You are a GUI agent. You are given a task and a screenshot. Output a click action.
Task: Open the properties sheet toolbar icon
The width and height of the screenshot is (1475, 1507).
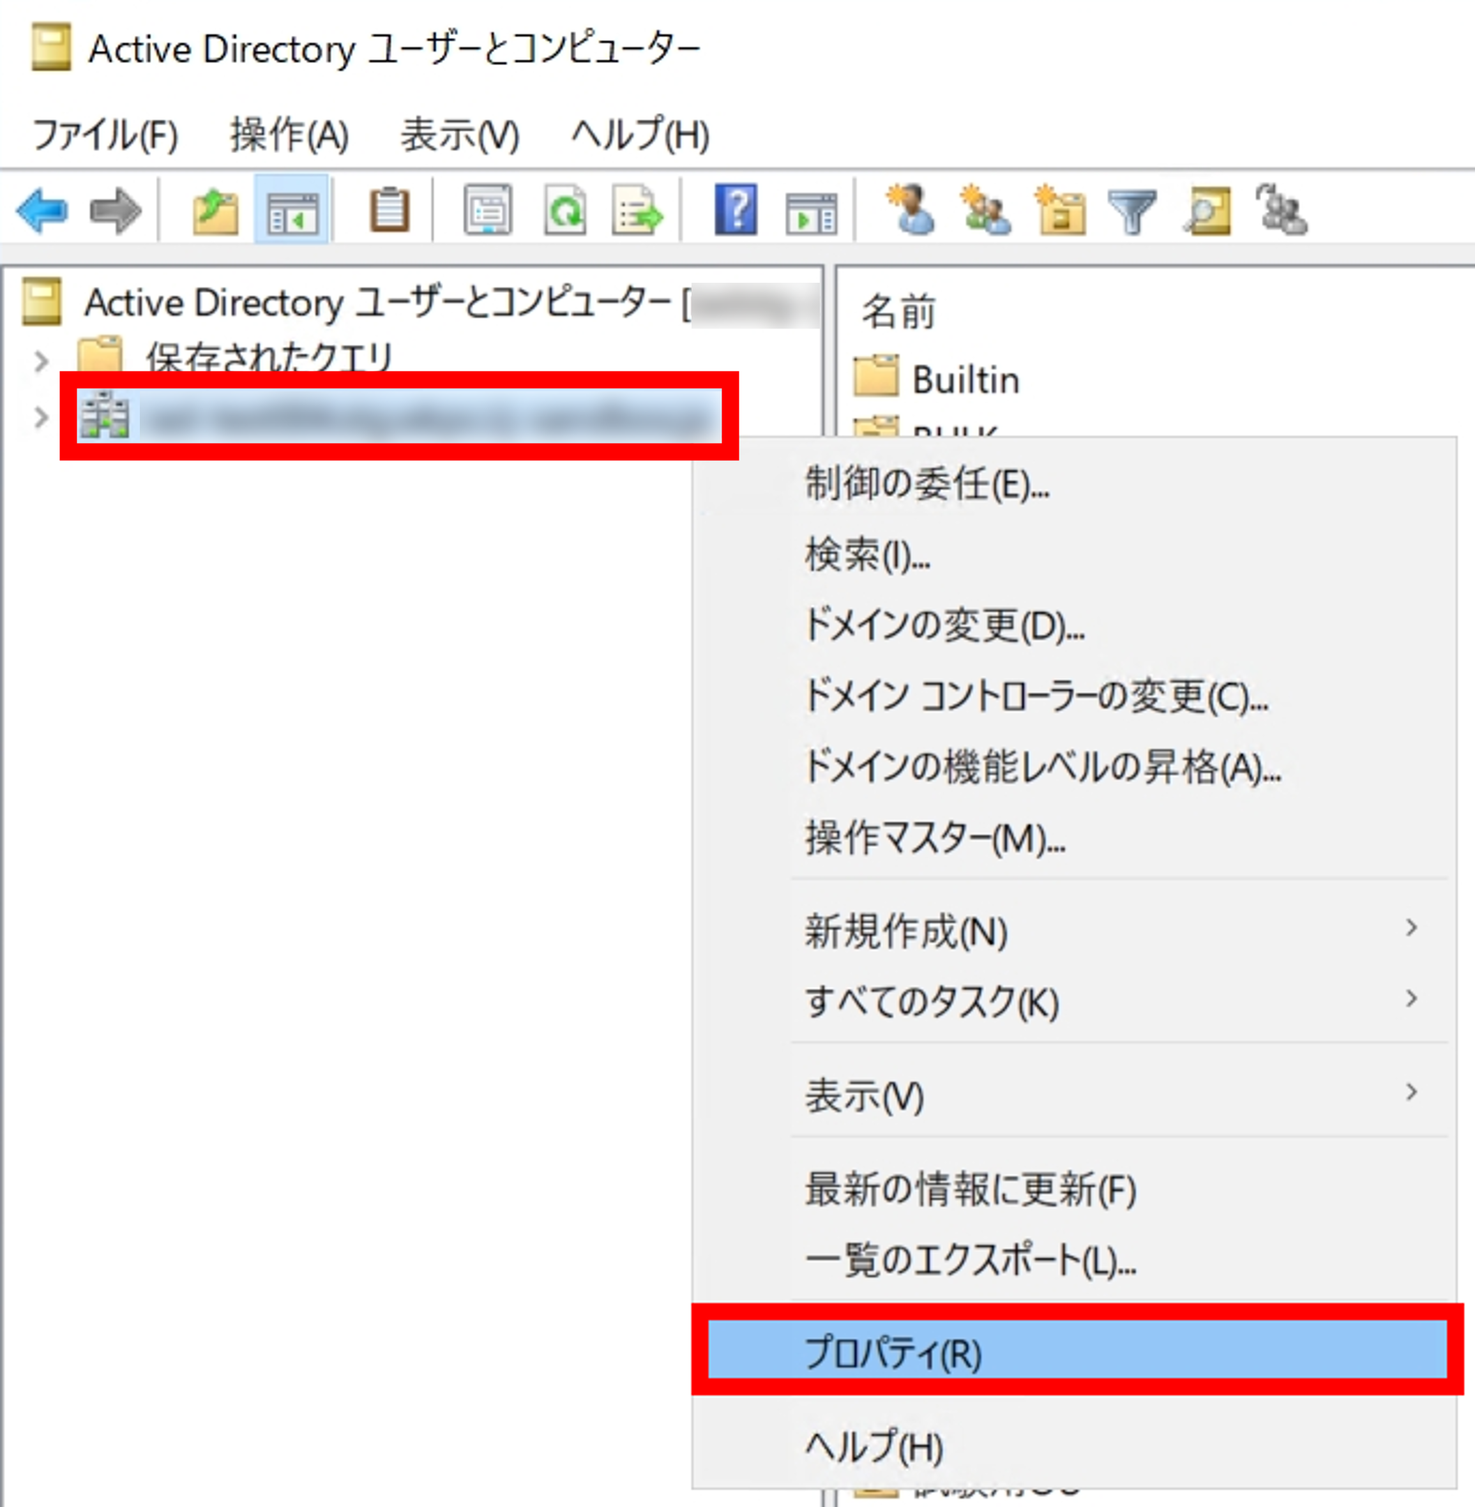click(487, 210)
